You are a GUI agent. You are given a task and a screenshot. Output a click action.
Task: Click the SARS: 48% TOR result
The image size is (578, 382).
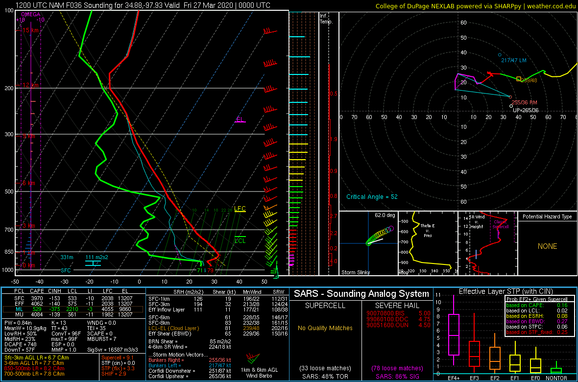(x=325, y=376)
